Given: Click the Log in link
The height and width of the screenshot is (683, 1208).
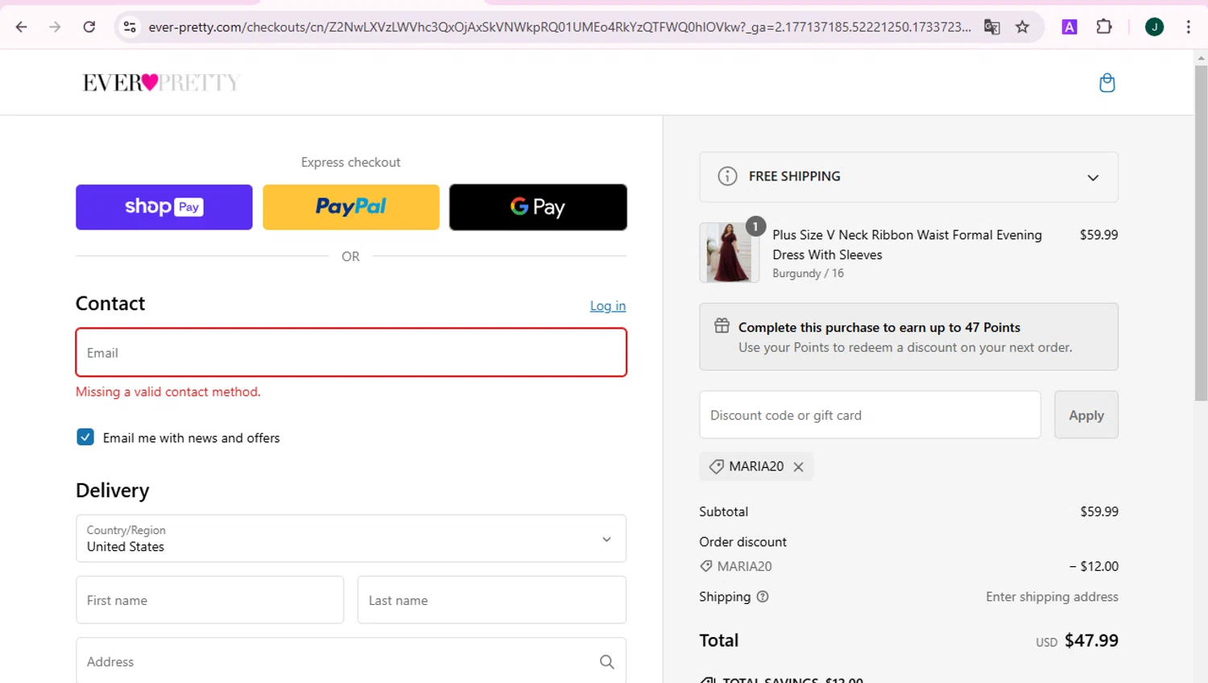Looking at the screenshot, I should pos(608,306).
